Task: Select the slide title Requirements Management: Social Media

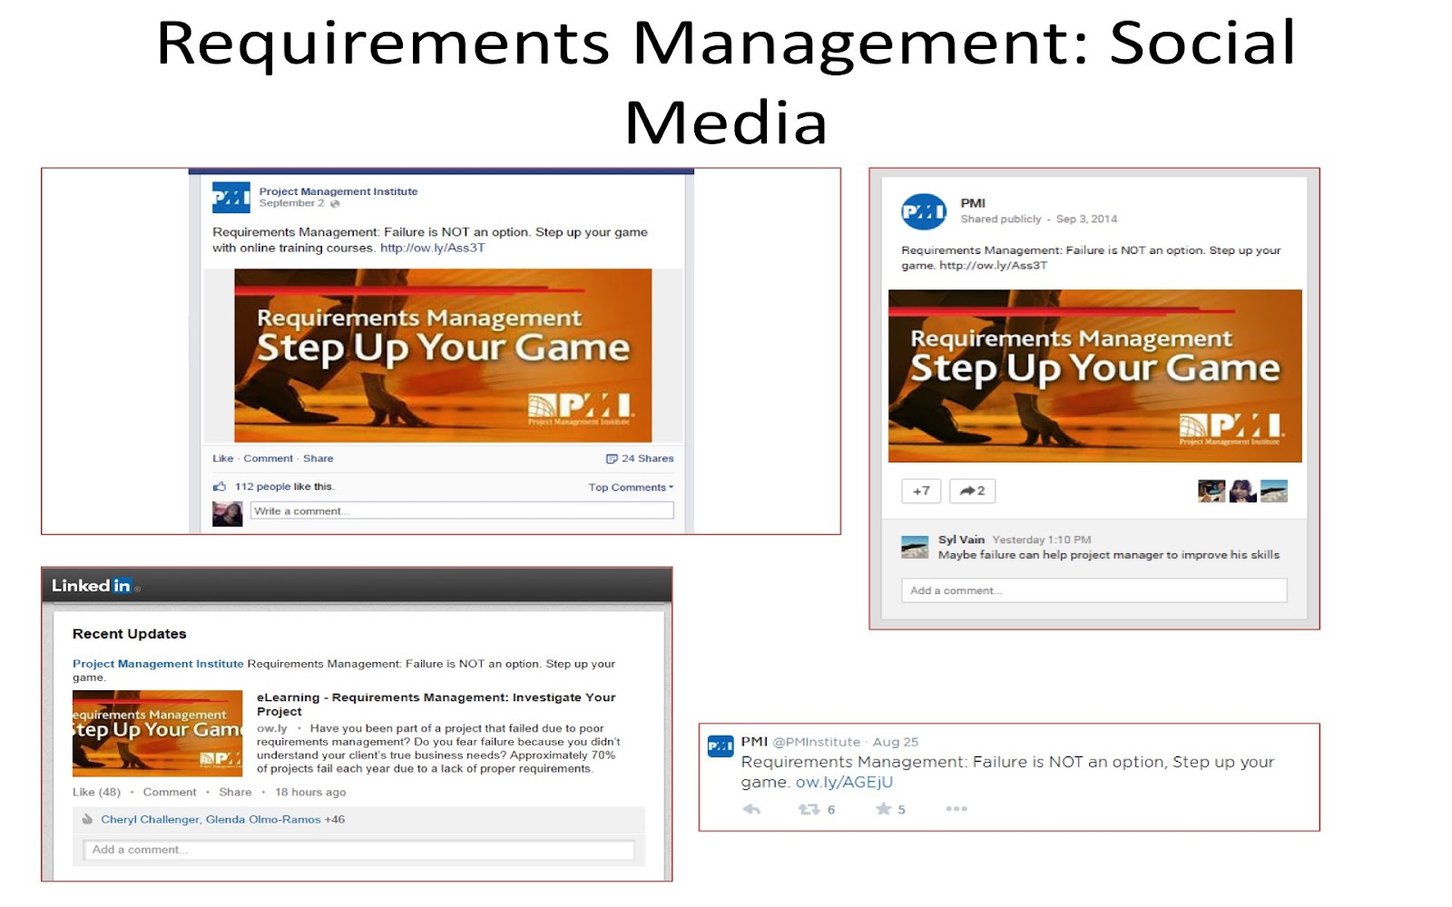Action: (x=726, y=82)
